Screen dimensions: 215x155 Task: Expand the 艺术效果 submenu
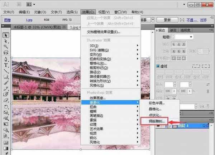click(137, 129)
